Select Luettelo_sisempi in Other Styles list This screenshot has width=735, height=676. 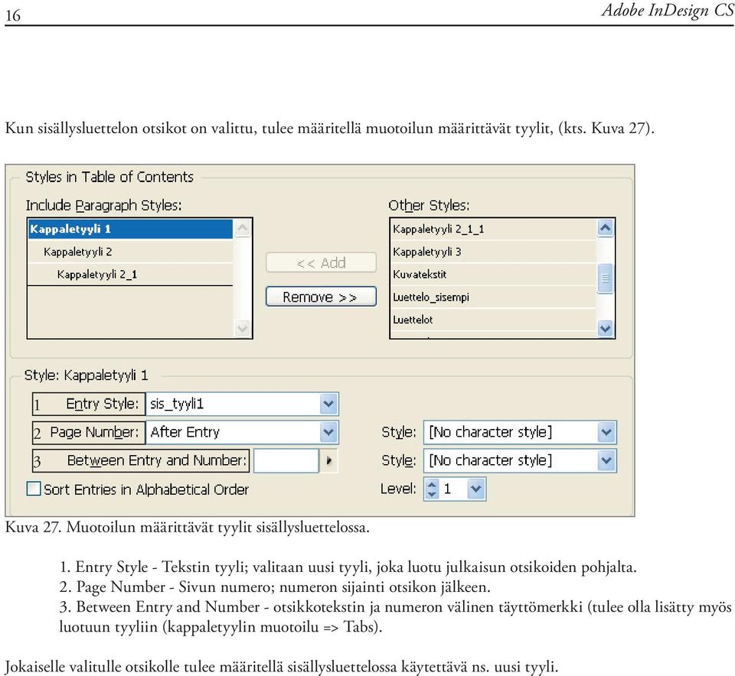tap(493, 297)
